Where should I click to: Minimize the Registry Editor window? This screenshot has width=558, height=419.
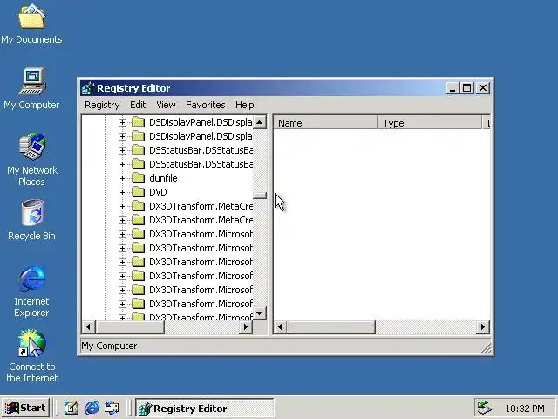tap(453, 88)
